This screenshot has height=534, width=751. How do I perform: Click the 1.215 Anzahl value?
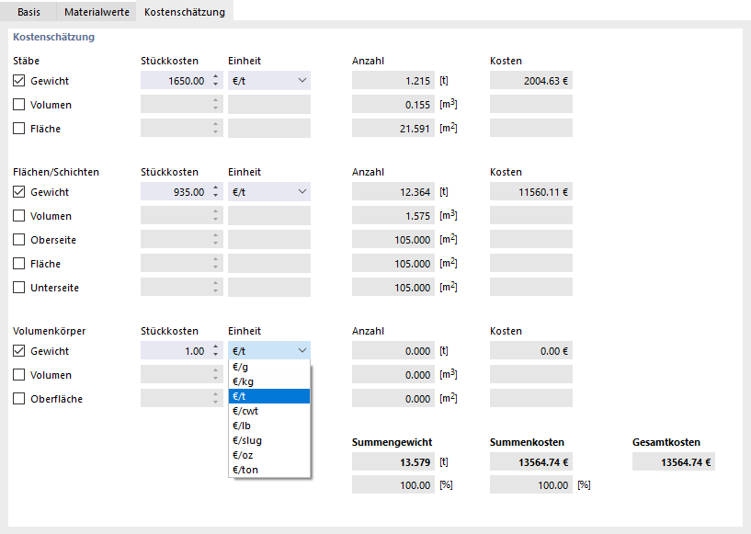(393, 81)
